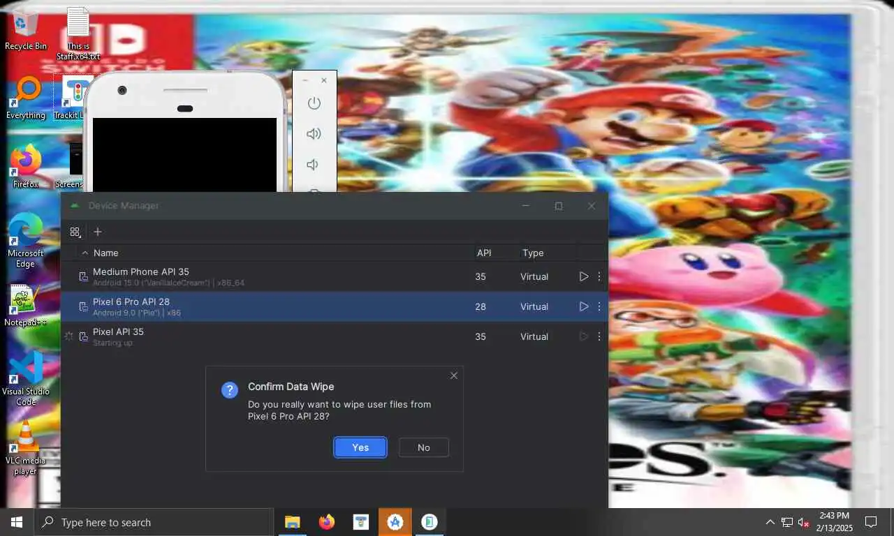Click device icon of Medium Phone API 35
The height and width of the screenshot is (536, 894).
coord(84,277)
